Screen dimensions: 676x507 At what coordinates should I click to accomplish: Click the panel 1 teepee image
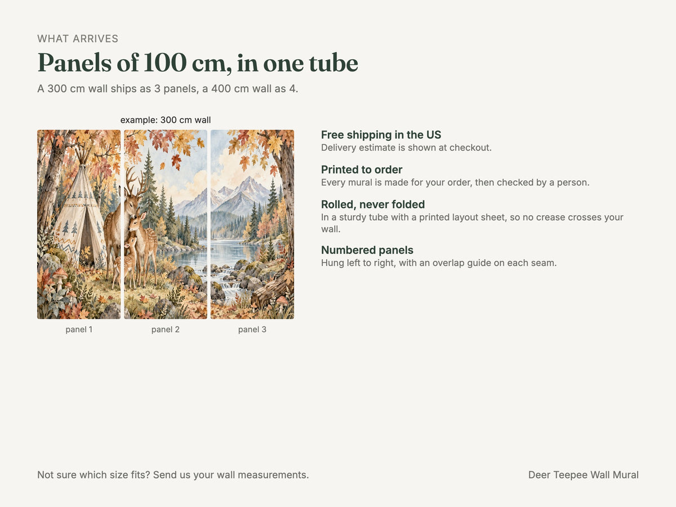point(79,225)
